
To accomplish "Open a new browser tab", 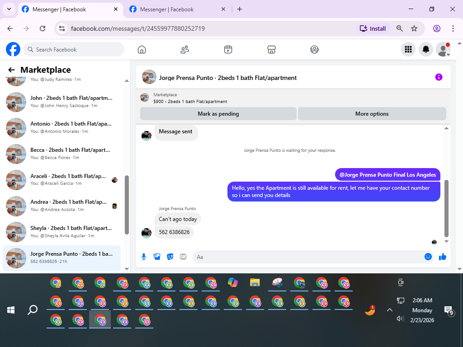I will click(x=240, y=9).
